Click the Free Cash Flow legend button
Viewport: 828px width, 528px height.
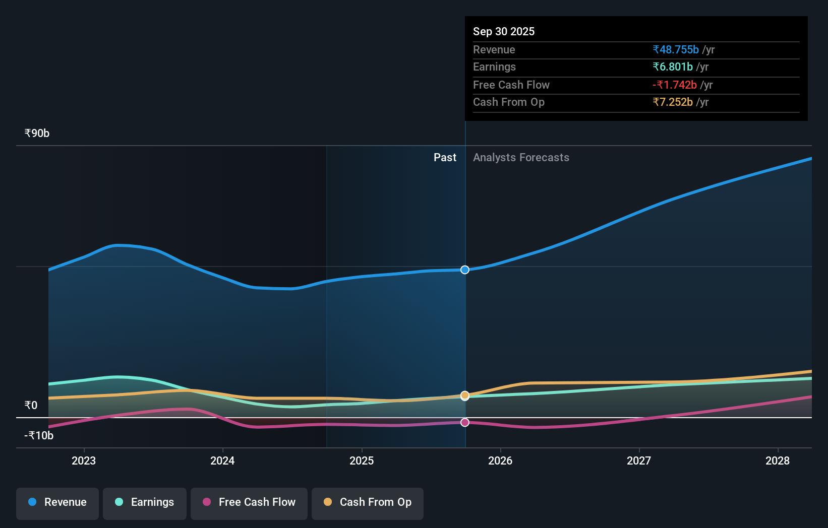point(249,502)
